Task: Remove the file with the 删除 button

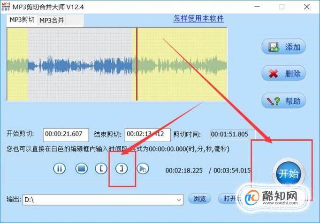Action: click(284, 73)
